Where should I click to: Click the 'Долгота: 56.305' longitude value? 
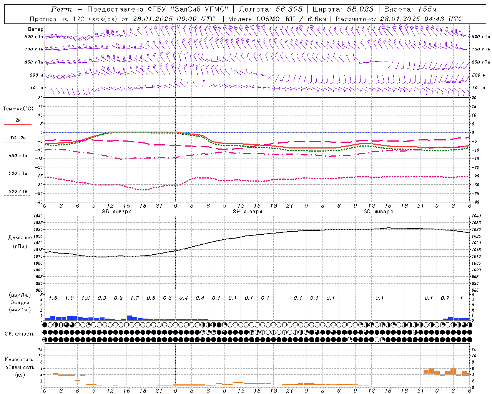(x=271, y=9)
